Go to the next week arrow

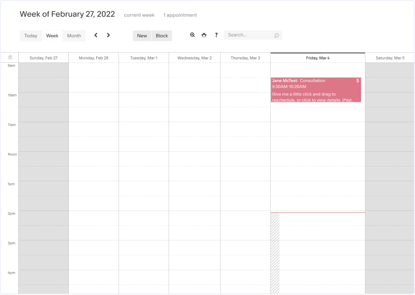108,35
